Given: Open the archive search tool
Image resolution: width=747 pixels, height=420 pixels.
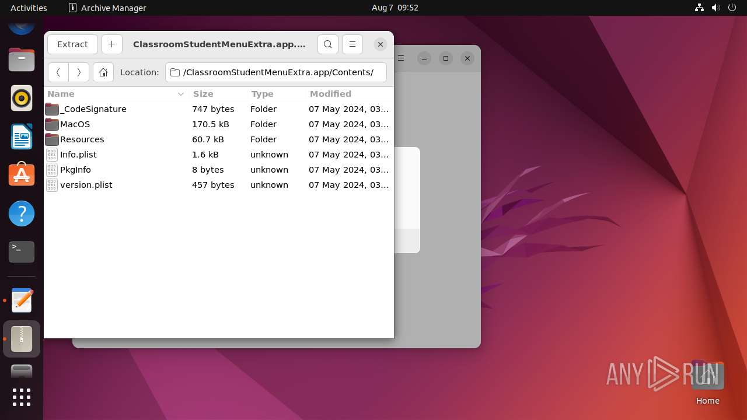Looking at the screenshot, I should click(x=328, y=44).
